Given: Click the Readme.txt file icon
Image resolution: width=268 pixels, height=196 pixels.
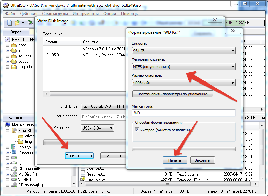Looking at the screenshot, I should [83, 174].
